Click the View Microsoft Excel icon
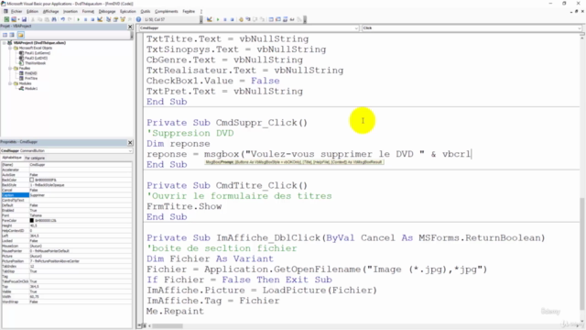 (6, 19)
